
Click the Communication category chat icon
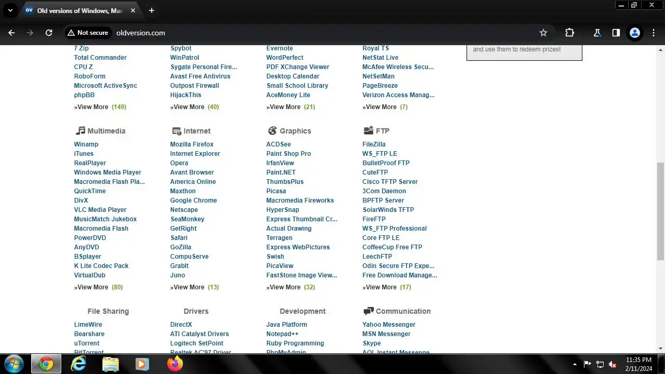pyautogui.click(x=368, y=311)
